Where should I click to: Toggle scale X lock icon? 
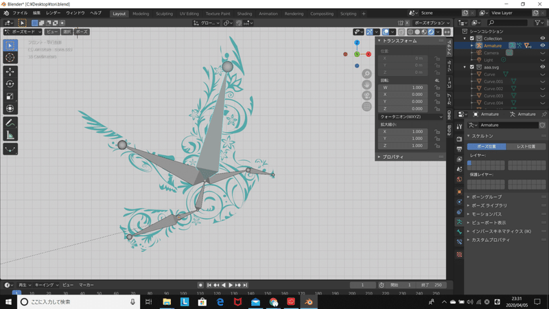click(437, 132)
